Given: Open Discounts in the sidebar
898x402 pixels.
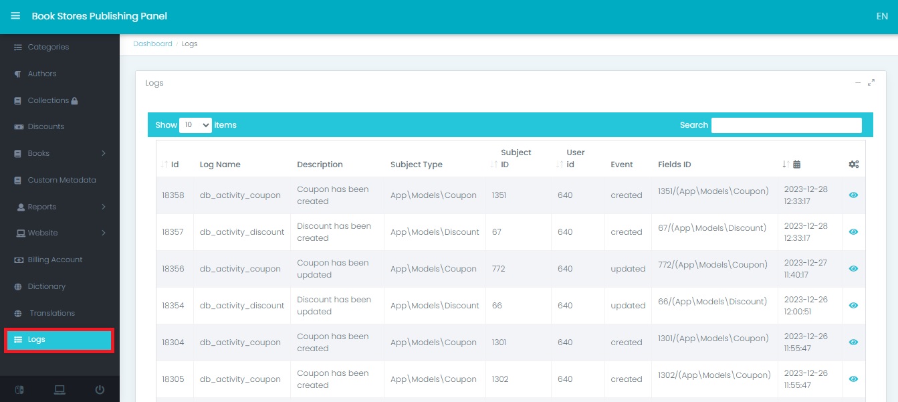Looking at the screenshot, I should click(45, 126).
